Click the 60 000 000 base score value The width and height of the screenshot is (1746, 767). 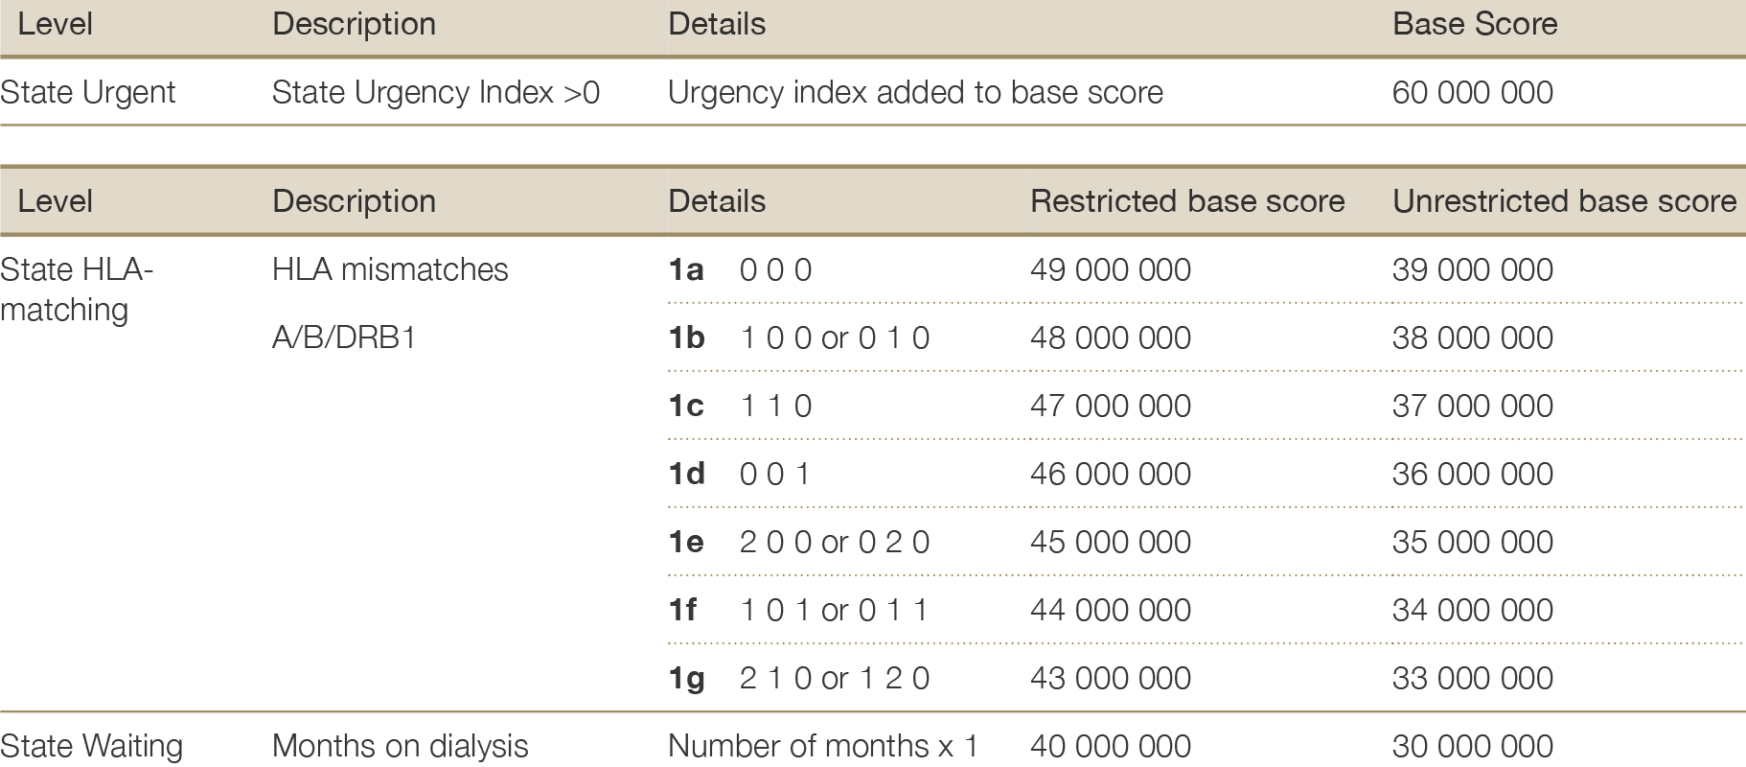pos(1473,93)
